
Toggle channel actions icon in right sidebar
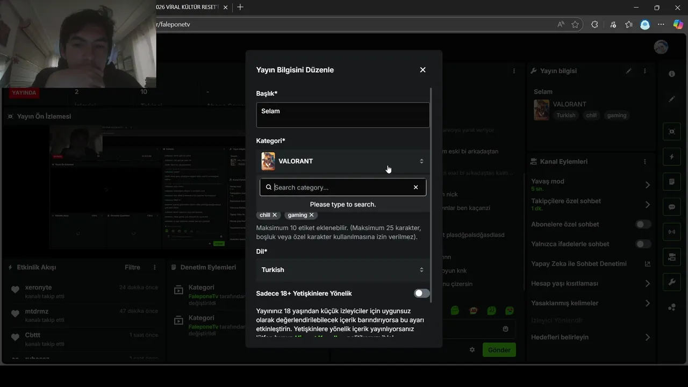point(672,257)
